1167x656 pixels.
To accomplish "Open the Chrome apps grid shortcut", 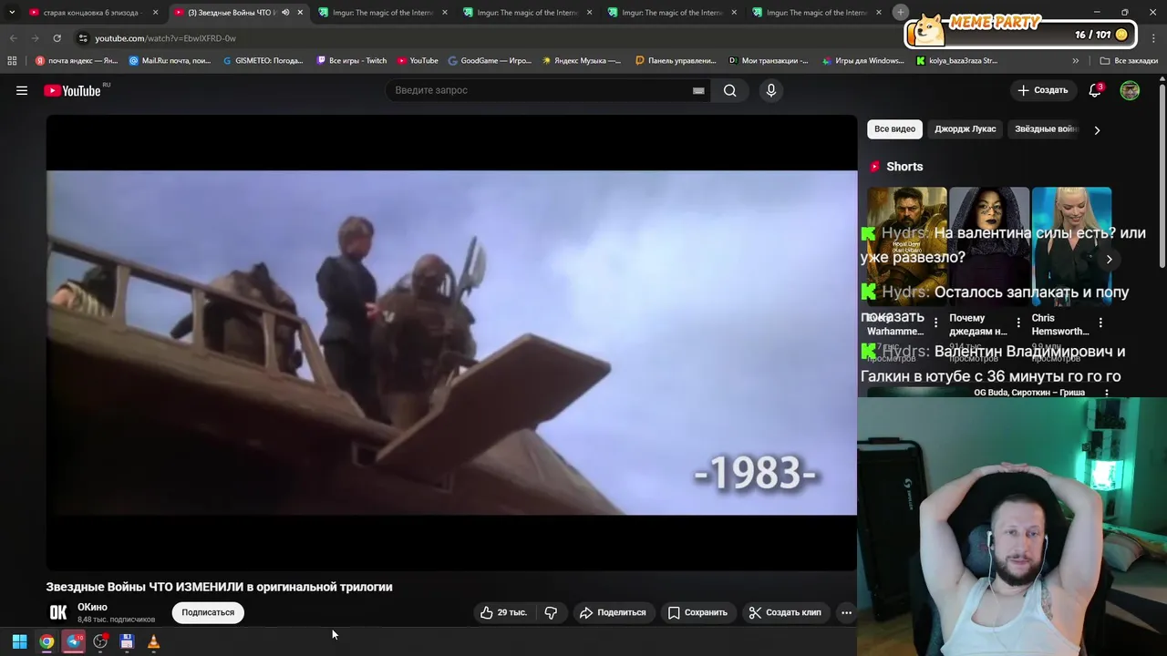I will pyautogui.click(x=12, y=61).
